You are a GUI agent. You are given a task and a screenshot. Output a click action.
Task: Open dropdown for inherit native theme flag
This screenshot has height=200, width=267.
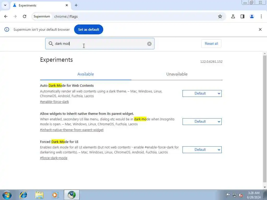pyautogui.click(x=202, y=122)
